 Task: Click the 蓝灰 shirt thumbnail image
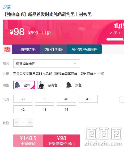18,85
